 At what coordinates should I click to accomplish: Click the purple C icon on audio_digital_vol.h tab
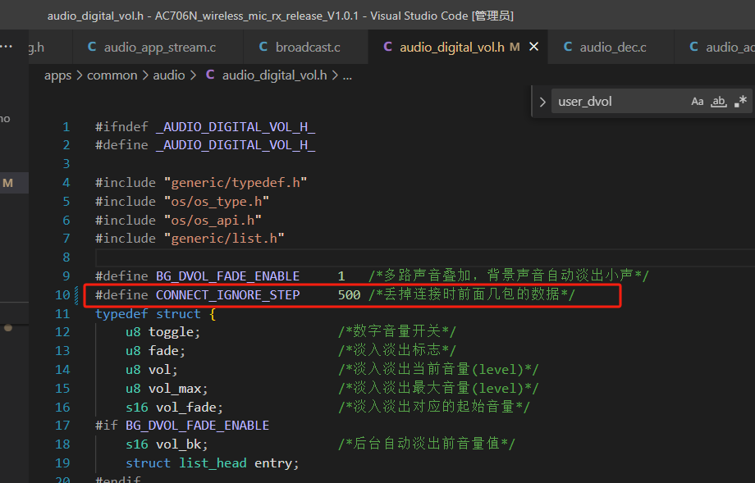[387, 47]
